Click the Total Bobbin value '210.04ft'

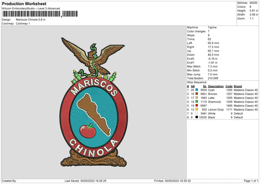point(213,78)
